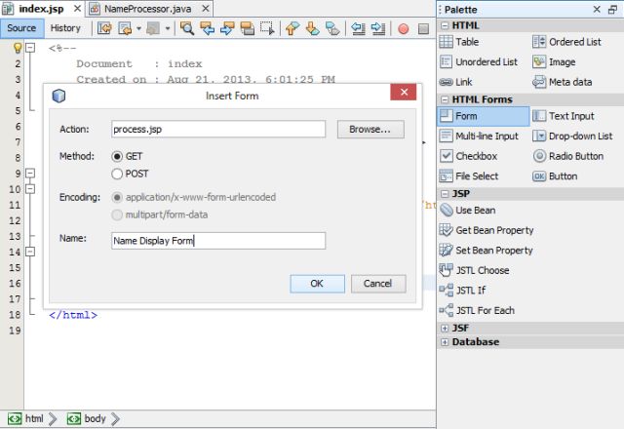Select Unordered List palette item
This screenshot has width=624, height=429.
(x=479, y=62)
